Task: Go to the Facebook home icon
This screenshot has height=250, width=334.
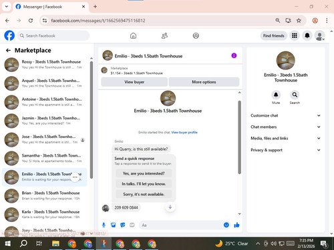Action: point(133,35)
